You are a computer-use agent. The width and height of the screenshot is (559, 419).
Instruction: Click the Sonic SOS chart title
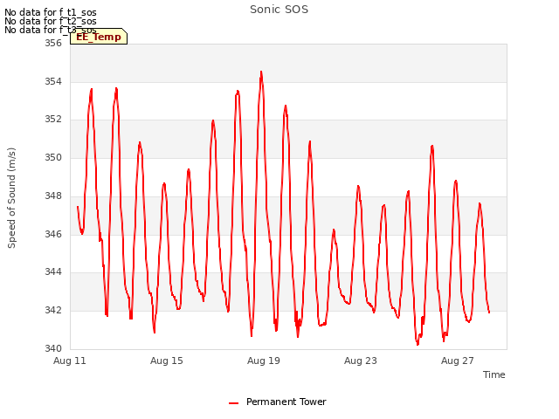(x=279, y=10)
